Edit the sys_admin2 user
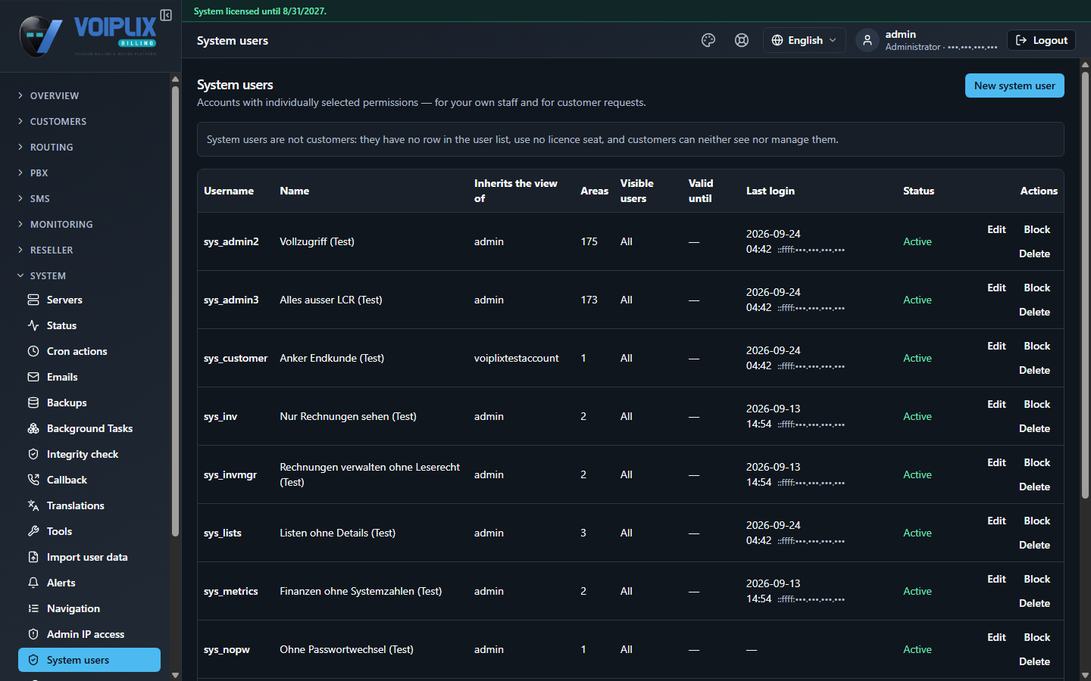 [x=996, y=229]
